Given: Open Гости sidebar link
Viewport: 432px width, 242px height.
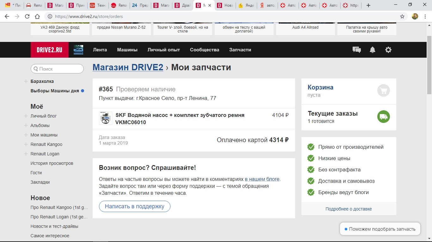Looking at the screenshot, I should [x=36, y=173].
